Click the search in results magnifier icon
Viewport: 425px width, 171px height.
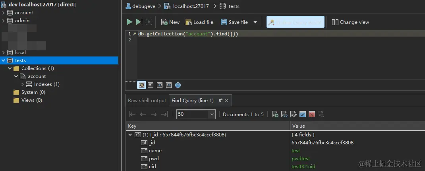pos(321,114)
